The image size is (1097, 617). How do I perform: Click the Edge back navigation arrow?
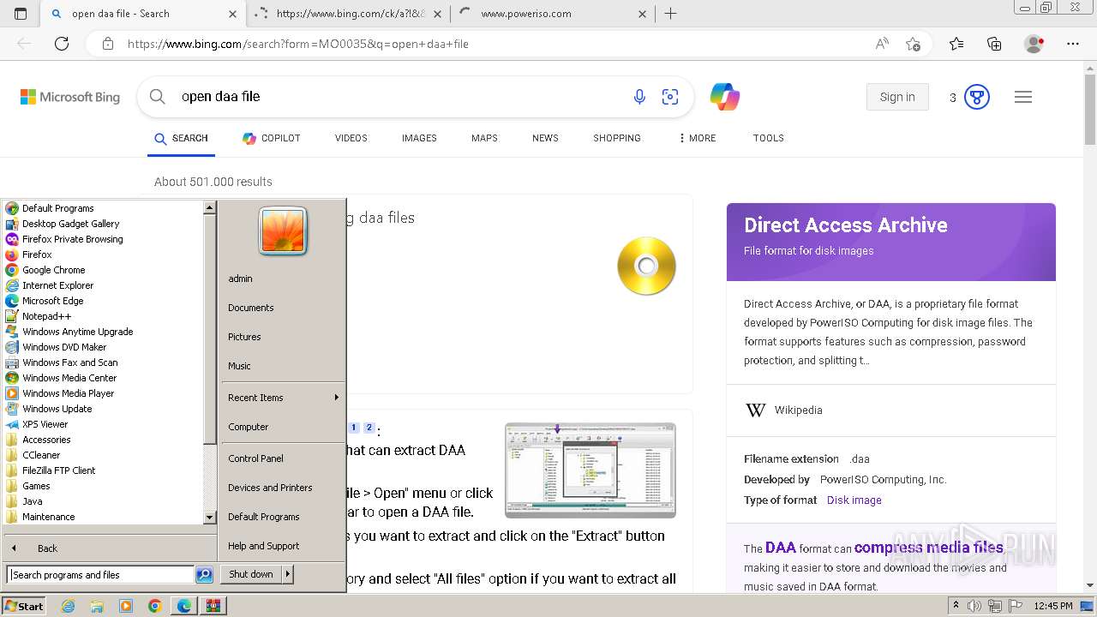(x=24, y=44)
